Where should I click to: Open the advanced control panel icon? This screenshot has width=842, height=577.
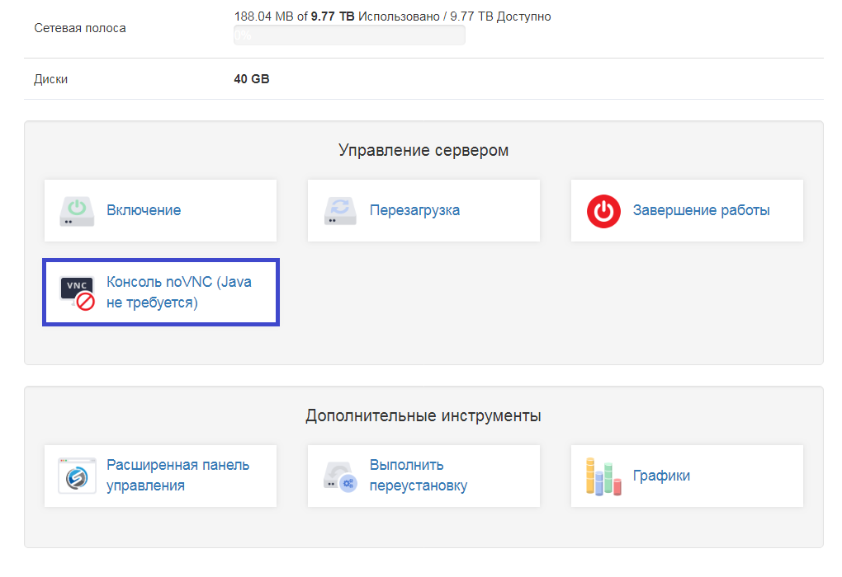[x=77, y=476]
